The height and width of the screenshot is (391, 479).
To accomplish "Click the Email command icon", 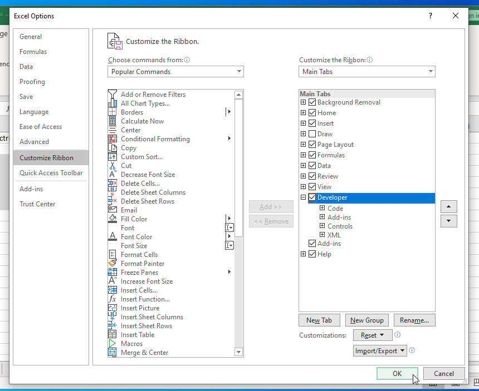I will tap(113, 210).
